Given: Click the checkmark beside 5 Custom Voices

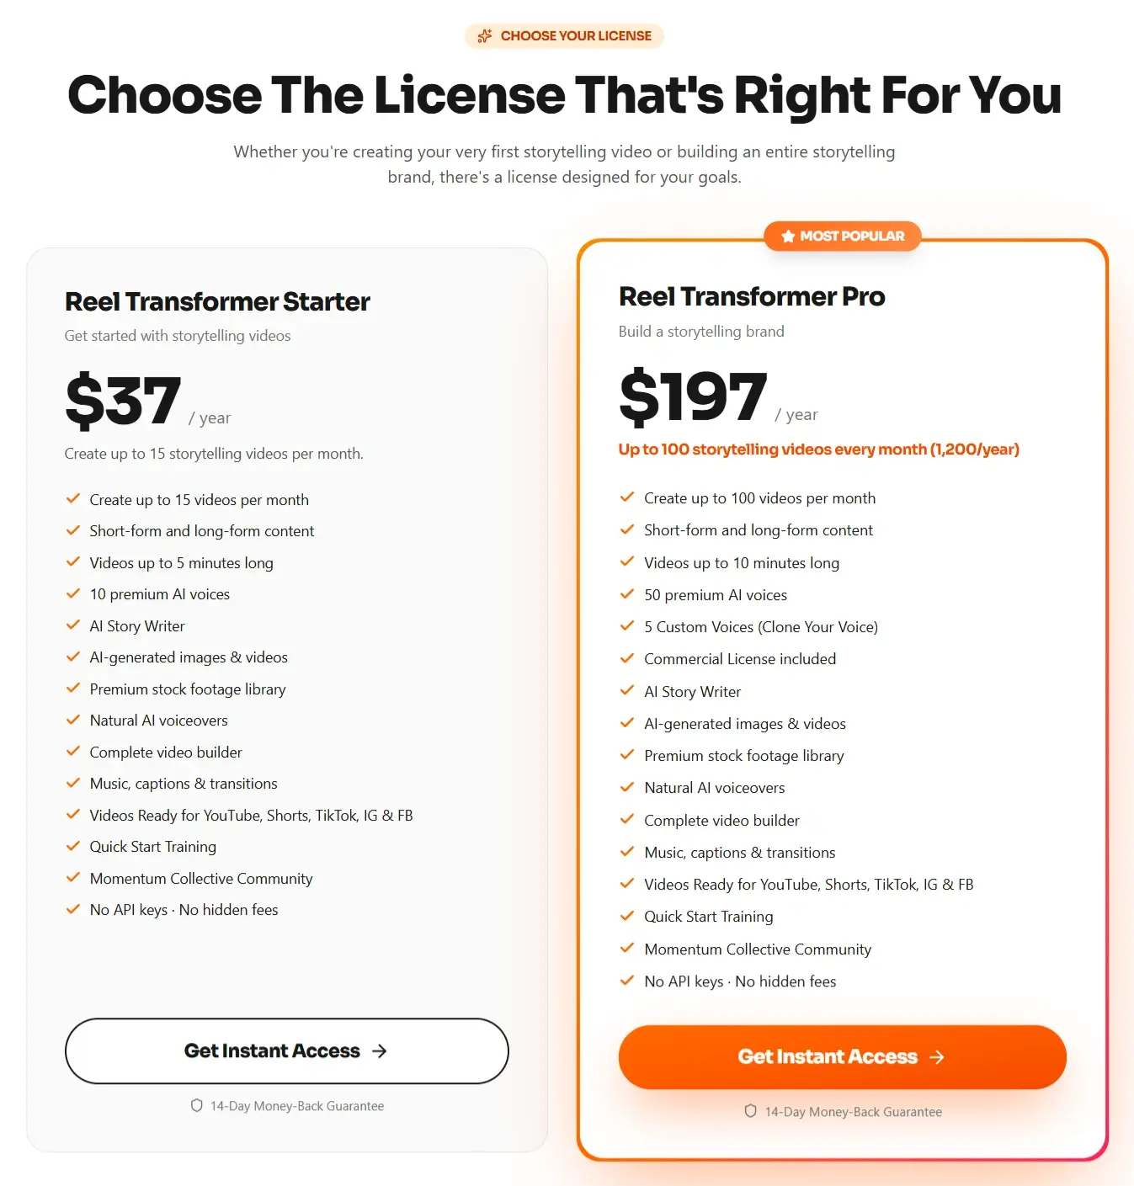Looking at the screenshot, I should [x=626, y=626].
